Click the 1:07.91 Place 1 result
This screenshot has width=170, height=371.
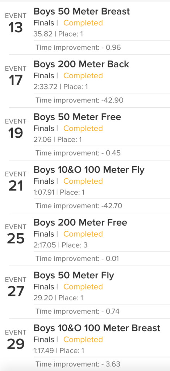[59, 192]
